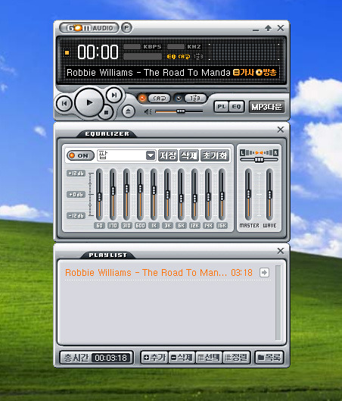Image resolution: width=342 pixels, height=401 pixels.
Task: Skip to the next track
Action: click(113, 96)
